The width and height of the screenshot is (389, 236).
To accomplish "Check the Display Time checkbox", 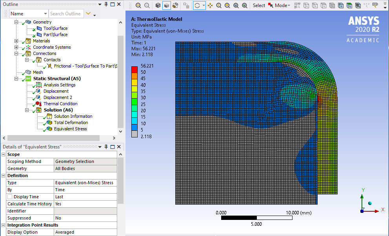I will 10,197.
